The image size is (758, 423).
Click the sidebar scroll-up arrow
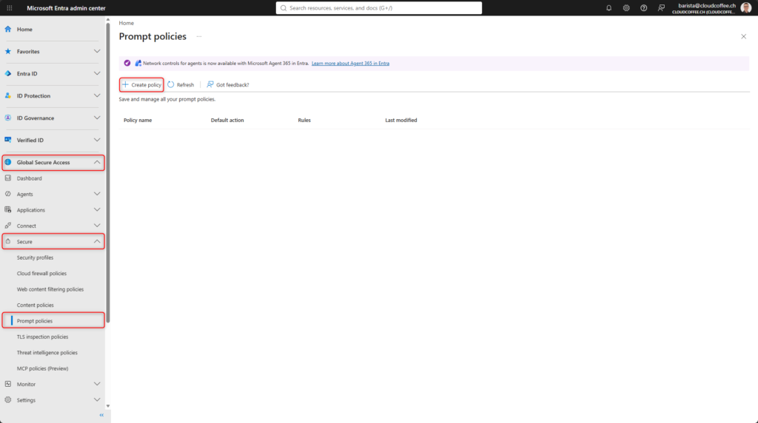[x=108, y=20]
